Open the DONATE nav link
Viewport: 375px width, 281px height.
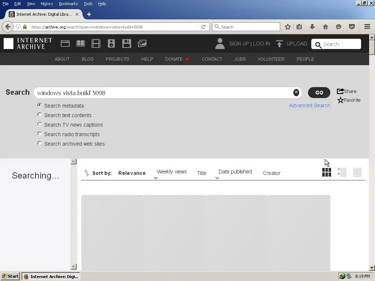tap(177, 59)
